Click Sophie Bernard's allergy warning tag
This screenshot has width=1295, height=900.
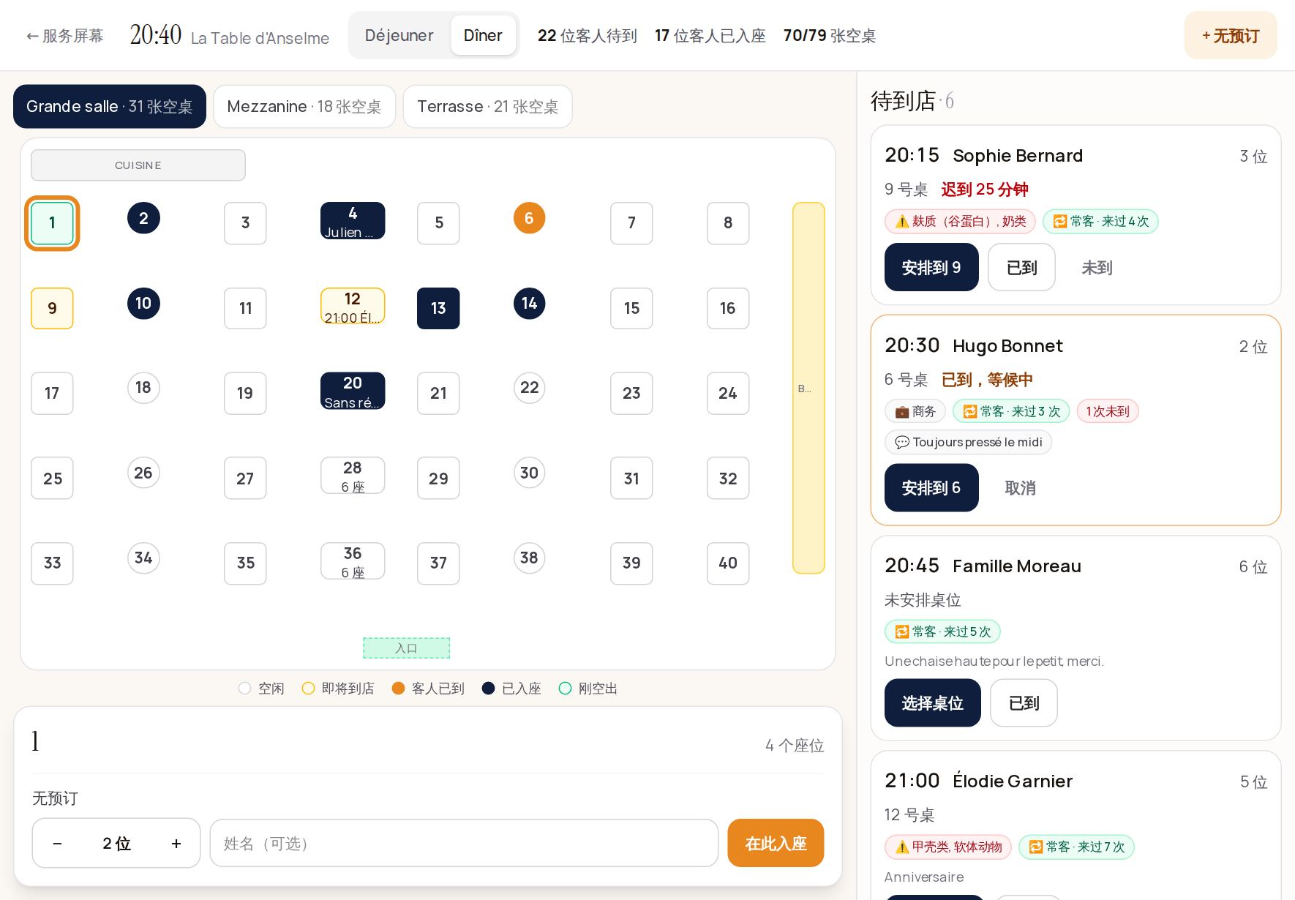pyautogui.click(x=960, y=222)
